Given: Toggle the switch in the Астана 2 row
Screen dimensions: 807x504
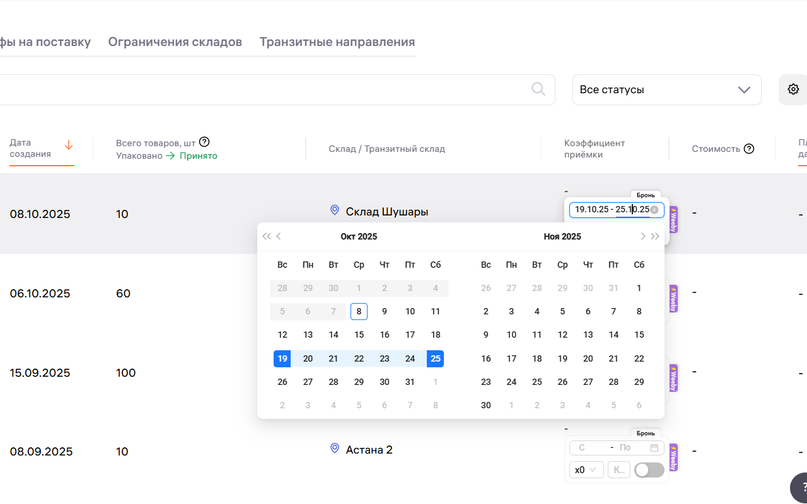Looking at the screenshot, I should pyautogui.click(x=649, y=470).
